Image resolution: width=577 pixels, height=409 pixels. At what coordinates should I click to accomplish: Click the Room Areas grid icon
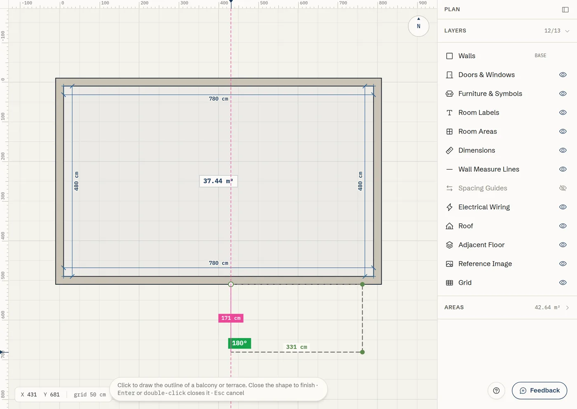click(x=449, y=132)
